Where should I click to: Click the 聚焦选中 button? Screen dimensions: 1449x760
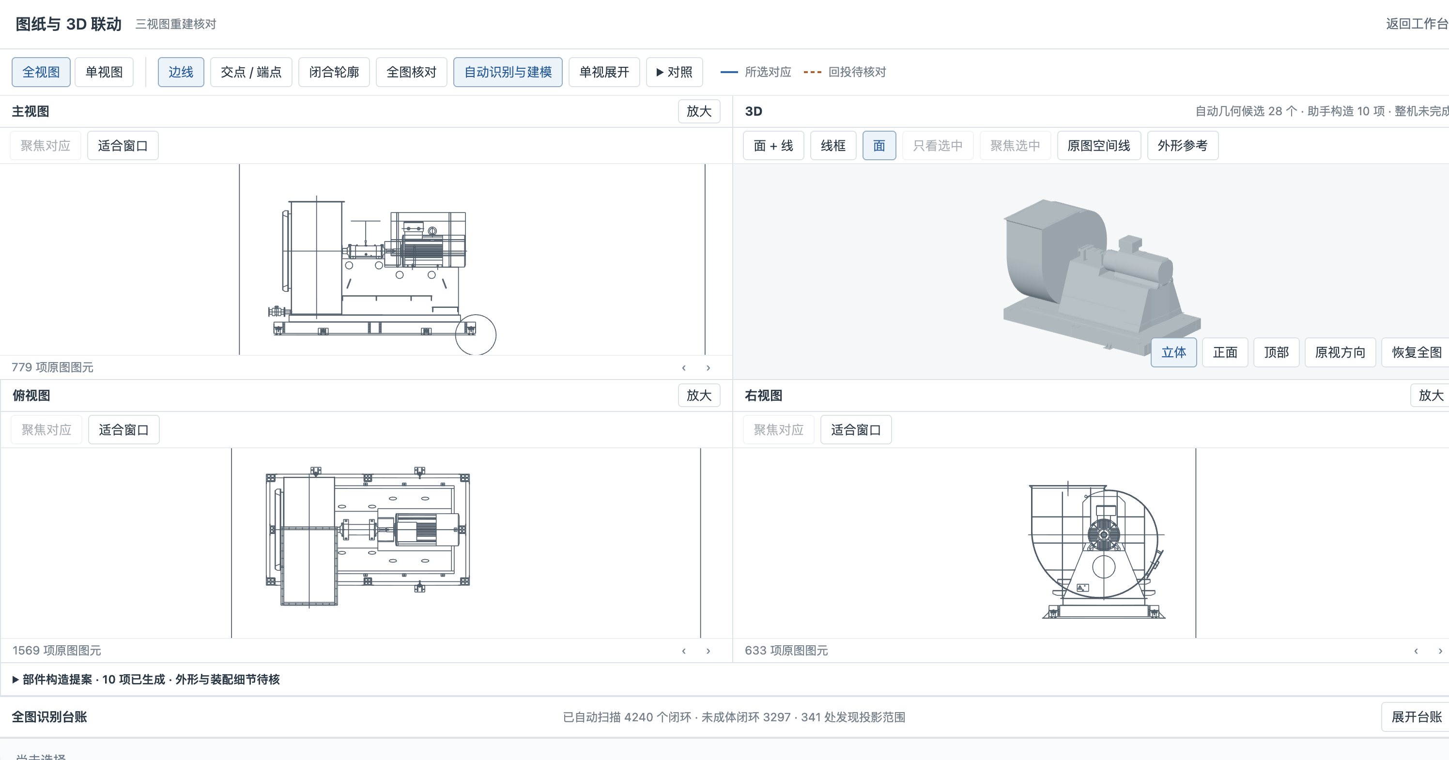[1015, 146]
